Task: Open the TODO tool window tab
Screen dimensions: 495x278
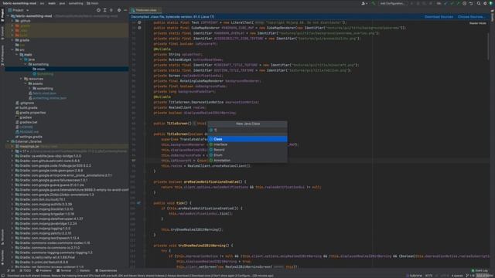Action: 26,270
